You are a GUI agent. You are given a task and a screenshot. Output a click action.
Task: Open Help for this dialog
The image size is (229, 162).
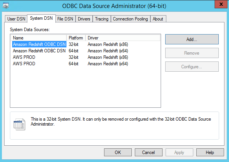coord(210,153)
